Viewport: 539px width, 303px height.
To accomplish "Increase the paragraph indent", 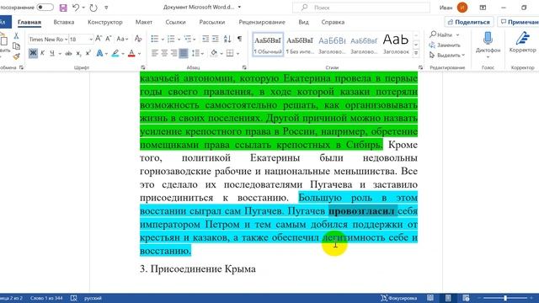I will 216,39.
